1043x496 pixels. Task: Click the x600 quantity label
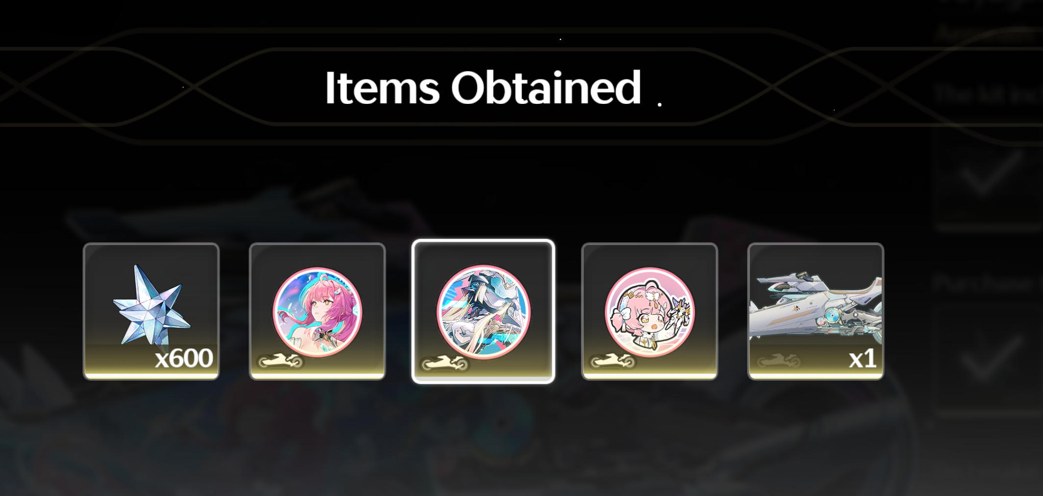coord(184,358)
